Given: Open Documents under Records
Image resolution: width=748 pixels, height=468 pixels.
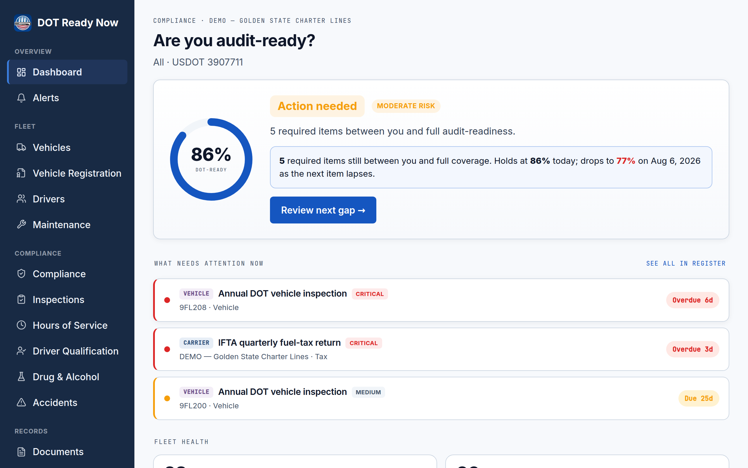Looking at the screenshot, I should tap(67, 452).
